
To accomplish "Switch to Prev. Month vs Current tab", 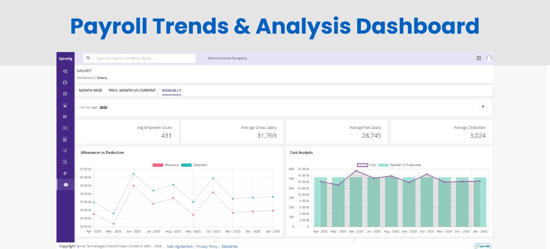I will (132, 91).
